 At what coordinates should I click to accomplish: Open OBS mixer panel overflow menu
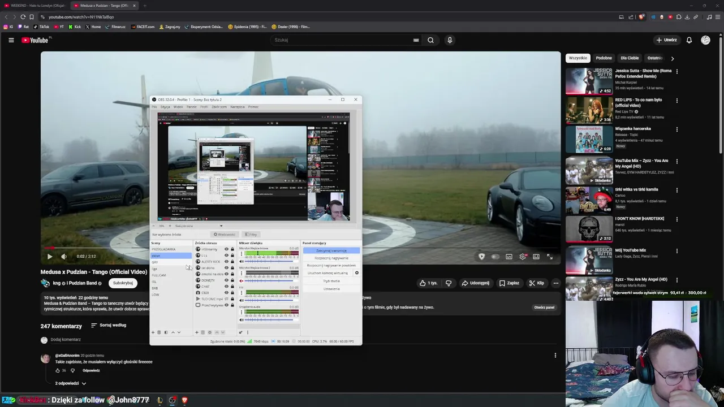(247, 332)
